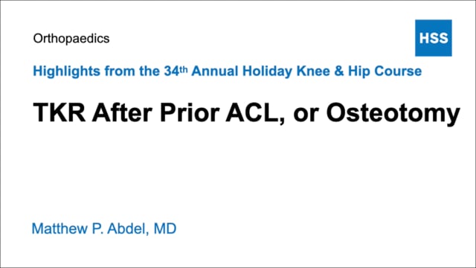
Task: Click the word Osteotomy in the title
Action: click(x=393, y=113)
